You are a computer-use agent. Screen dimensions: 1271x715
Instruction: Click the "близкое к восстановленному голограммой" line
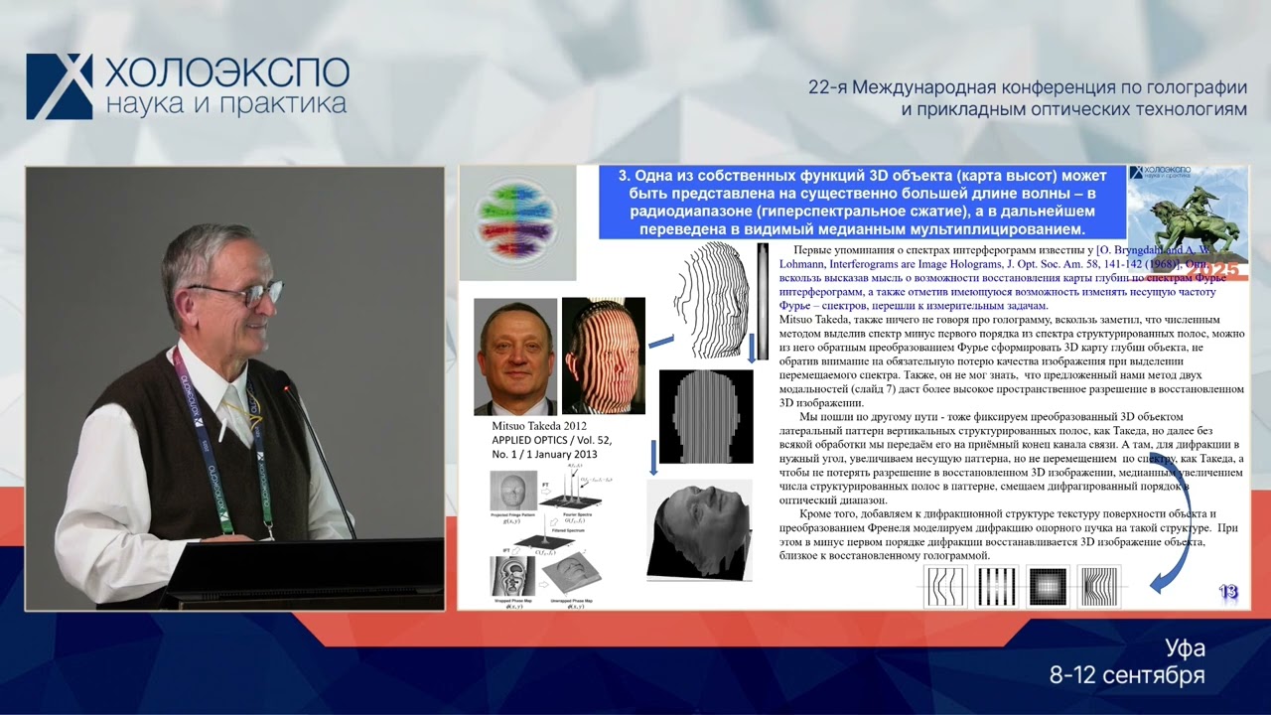885,556
